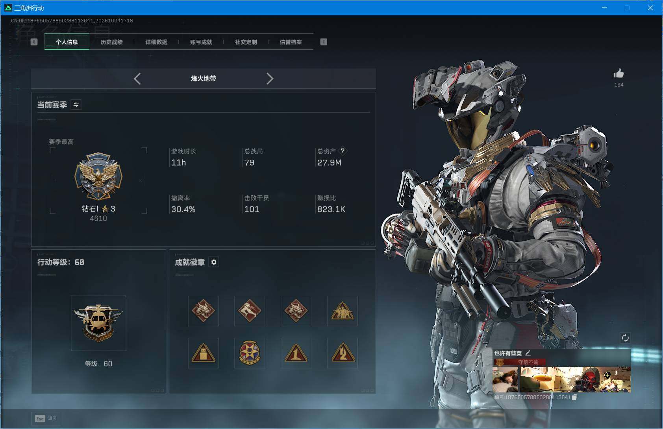Switch to the 历史战绩 tab
This screenshot has width=663, height=429.
pos(111,42)
